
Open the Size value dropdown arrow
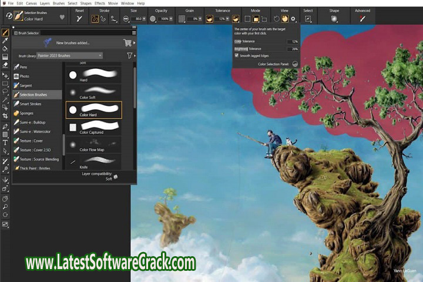point(144,19)
